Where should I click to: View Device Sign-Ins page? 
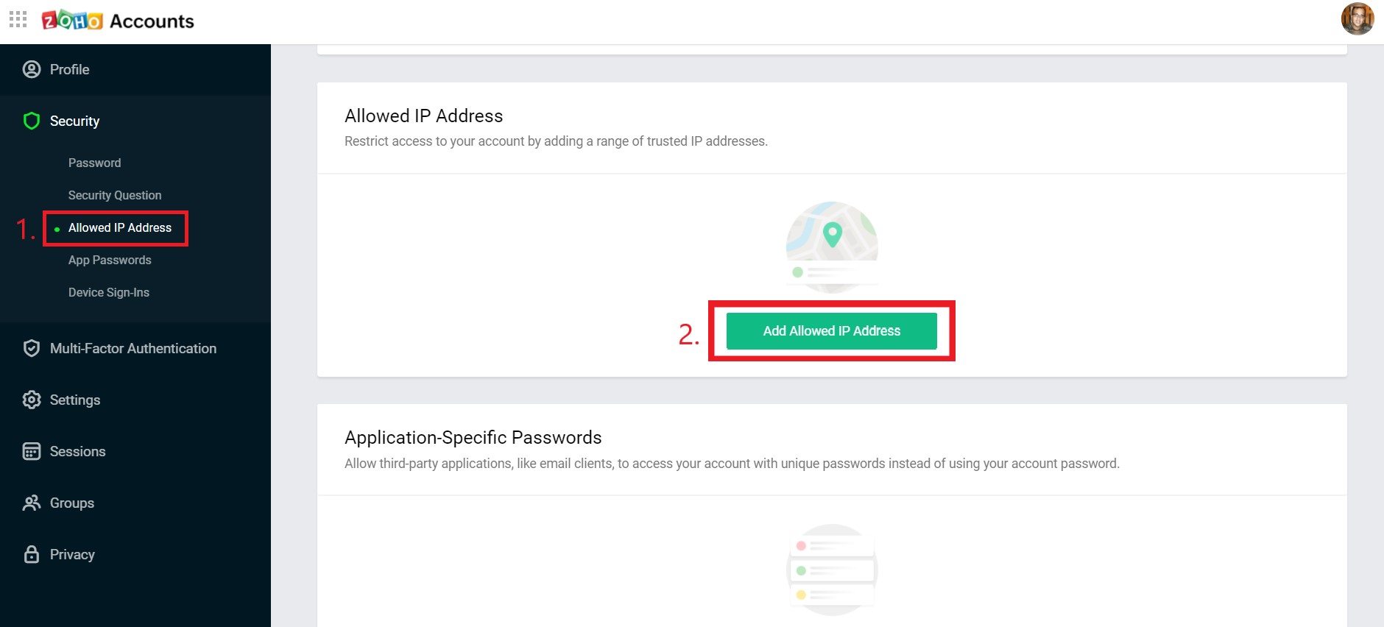pyautogui.click(x=108, y=292)
